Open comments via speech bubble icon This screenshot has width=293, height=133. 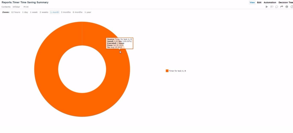click(x=277, y=7)
